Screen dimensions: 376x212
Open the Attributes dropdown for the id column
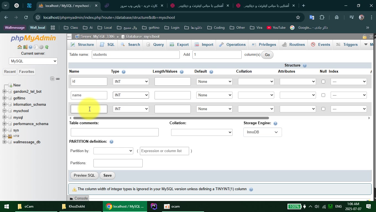point(298,82)
